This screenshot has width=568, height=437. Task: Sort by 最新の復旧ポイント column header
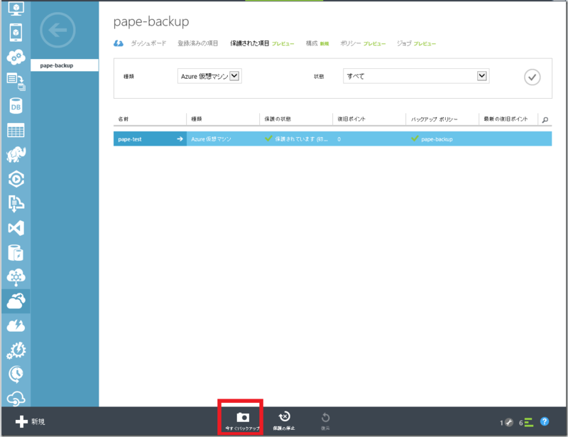point(506,119)
